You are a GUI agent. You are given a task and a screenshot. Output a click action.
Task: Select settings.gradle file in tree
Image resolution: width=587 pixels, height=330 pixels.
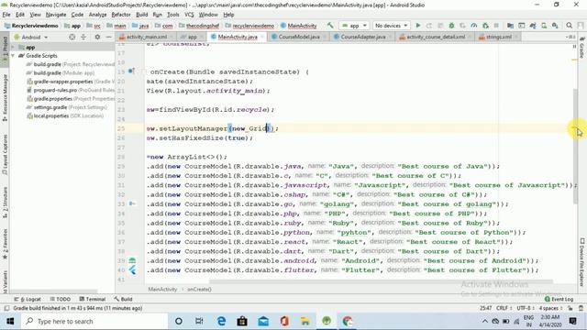(67, 107)
